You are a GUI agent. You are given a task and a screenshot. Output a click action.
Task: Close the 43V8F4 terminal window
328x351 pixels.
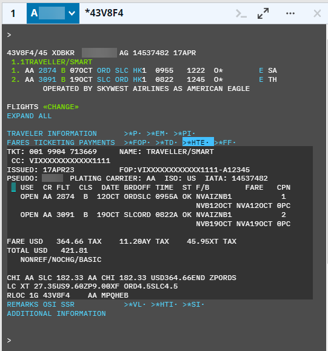coord(317,13)
